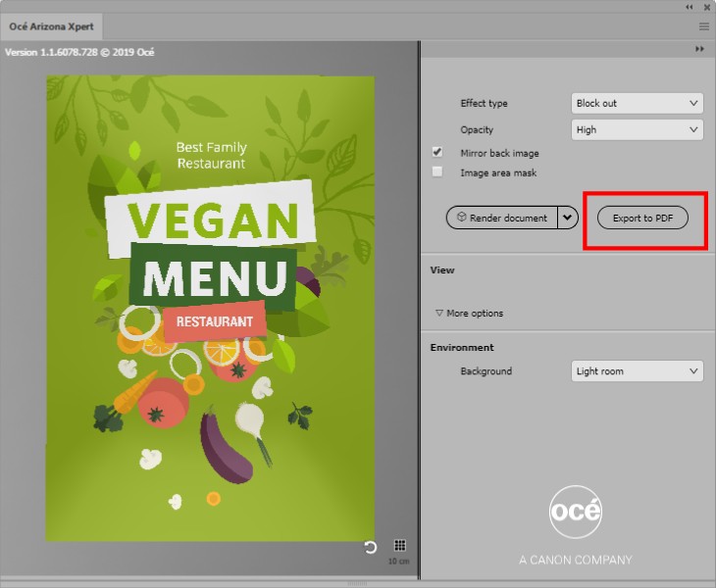Screen dimensions: 716x588
Task: Select the Océ Arizona Xpert tab
Action: tap(53, 26)
